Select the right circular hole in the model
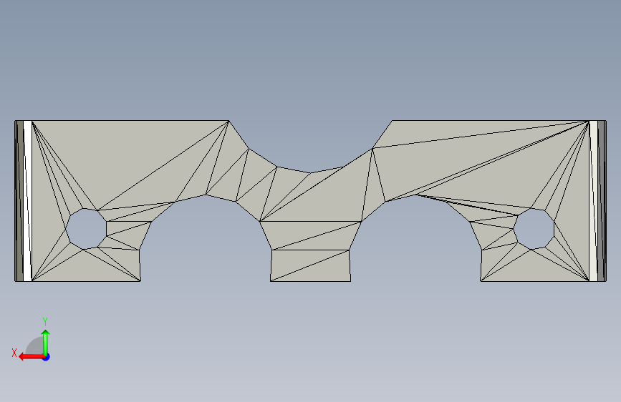The width and height of the screenshot is (621, 402). tap(534, 229)
